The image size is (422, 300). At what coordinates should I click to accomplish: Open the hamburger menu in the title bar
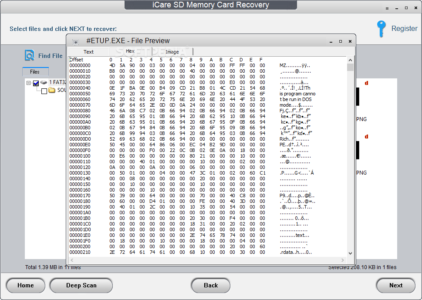386,7
